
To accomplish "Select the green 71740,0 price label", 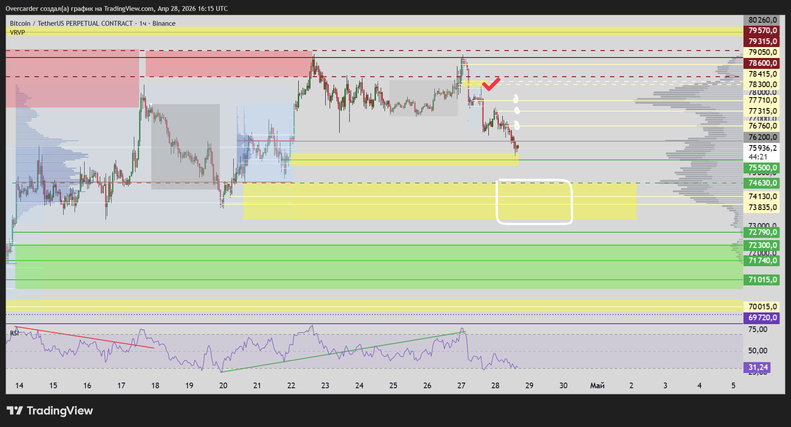I will tap(761, 261).
